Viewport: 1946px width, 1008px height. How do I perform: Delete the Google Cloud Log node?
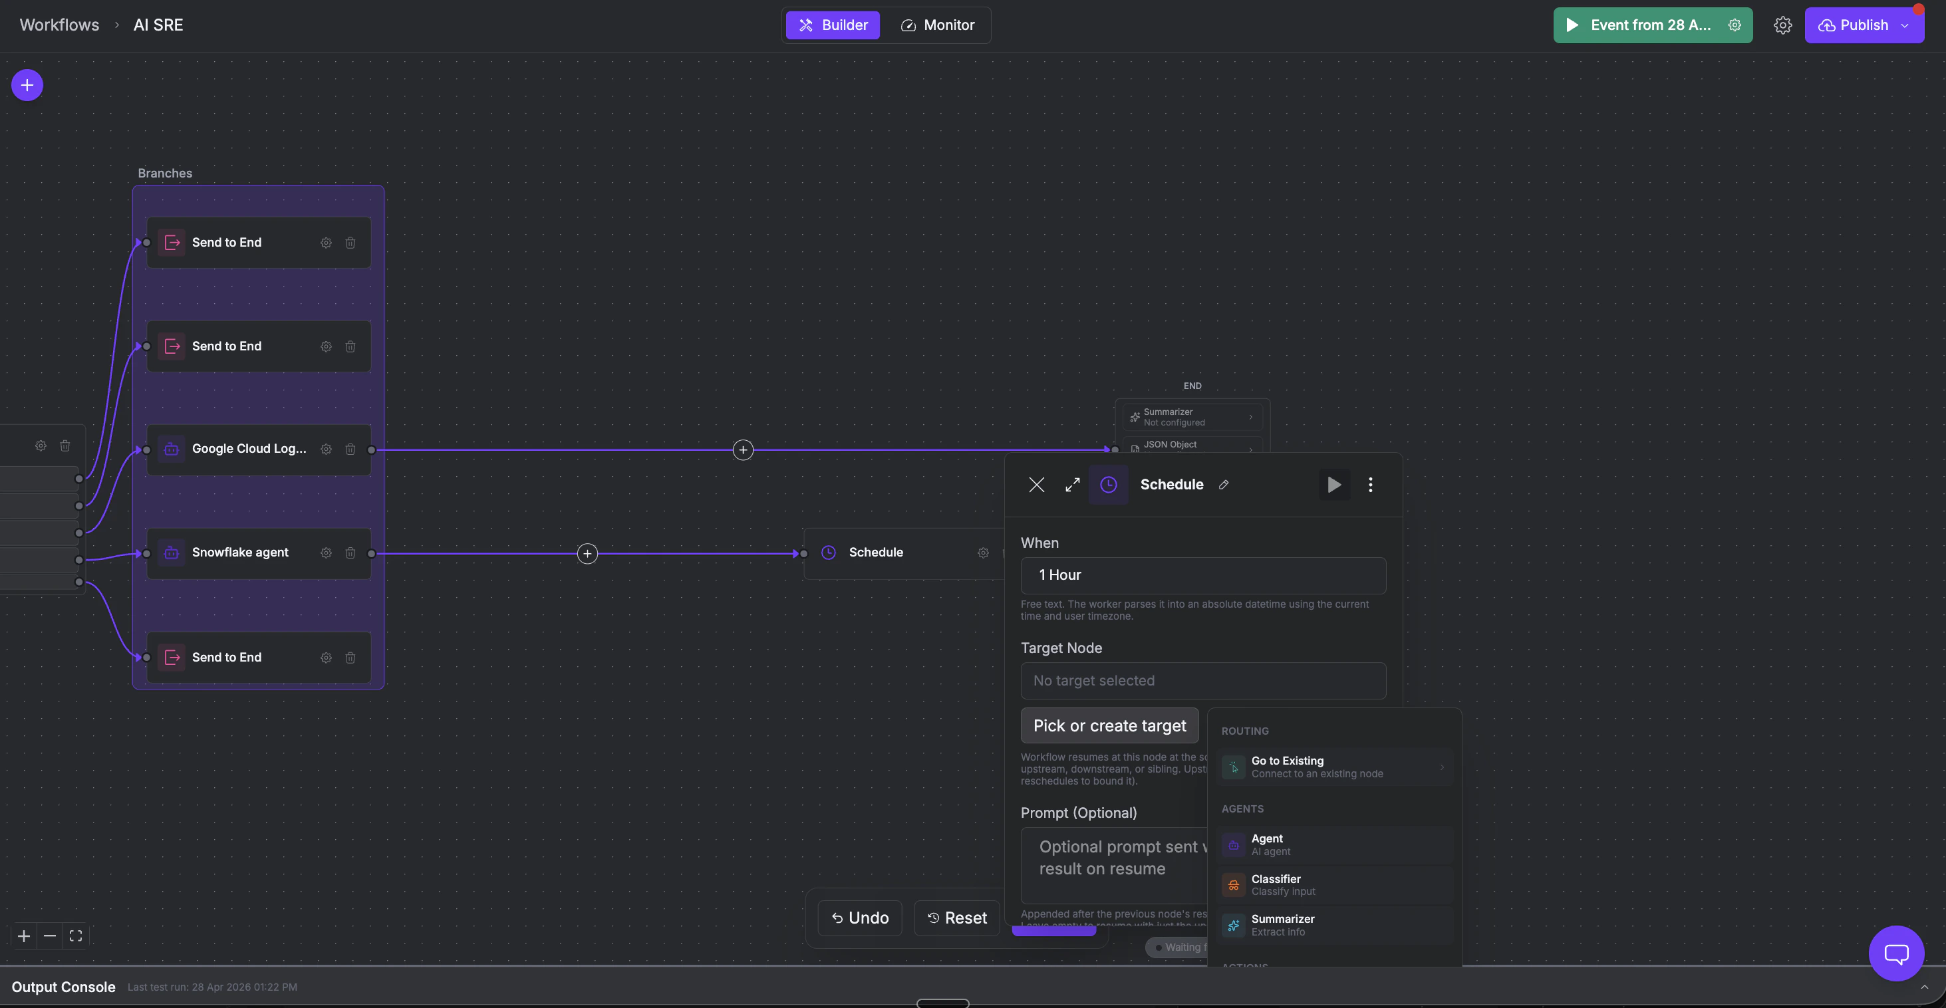[x=350, y=449]
